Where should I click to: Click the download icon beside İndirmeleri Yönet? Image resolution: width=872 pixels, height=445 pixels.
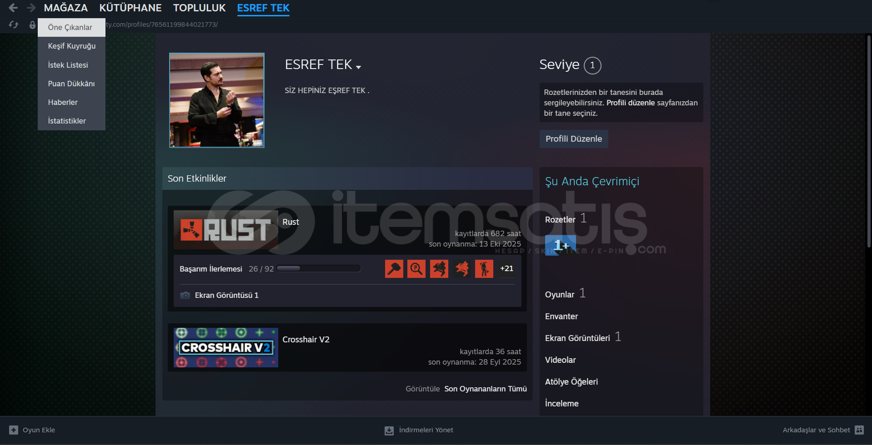(x=389, y=430)
